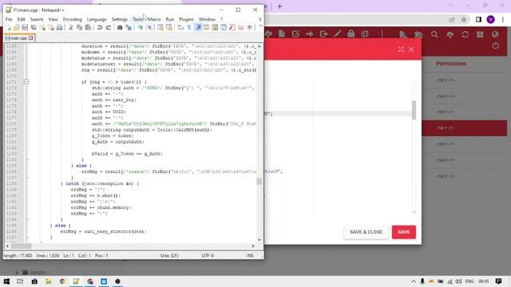
Task: Click SAVE & CLOSE button
Action: 366,232
